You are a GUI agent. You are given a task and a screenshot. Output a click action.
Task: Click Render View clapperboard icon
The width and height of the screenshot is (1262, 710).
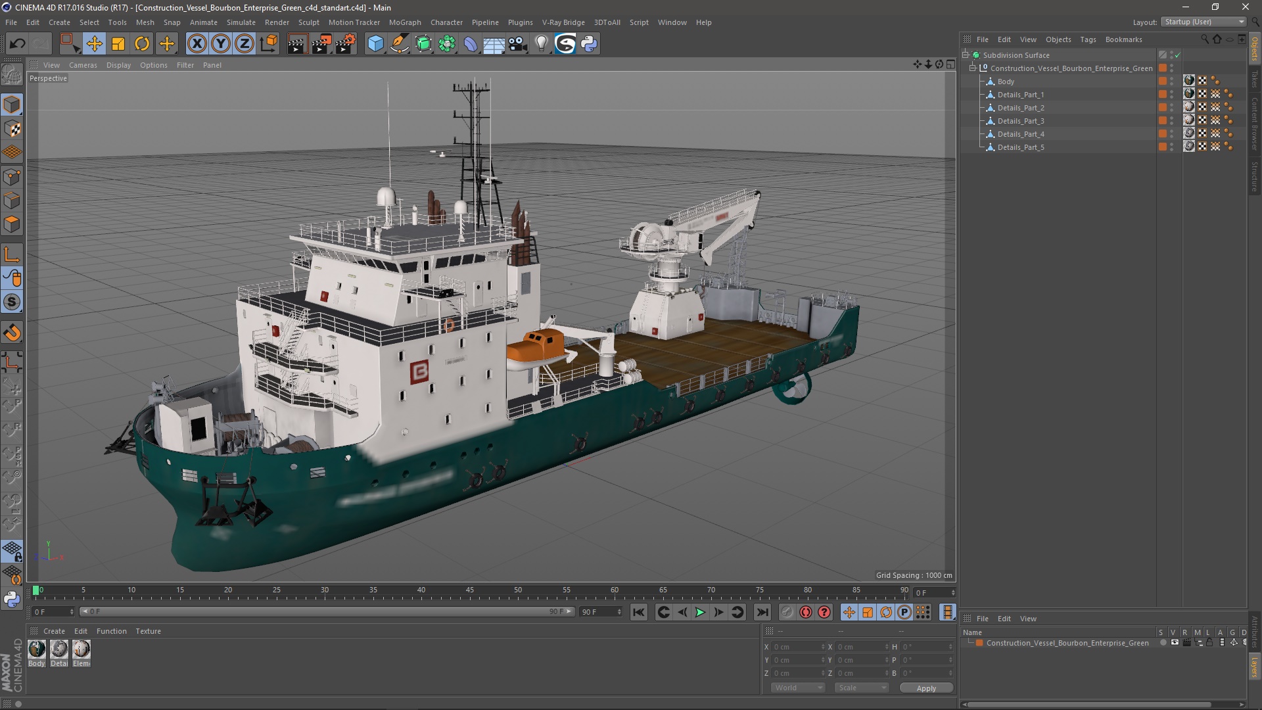pyautogui.click(x=297, y=44)
